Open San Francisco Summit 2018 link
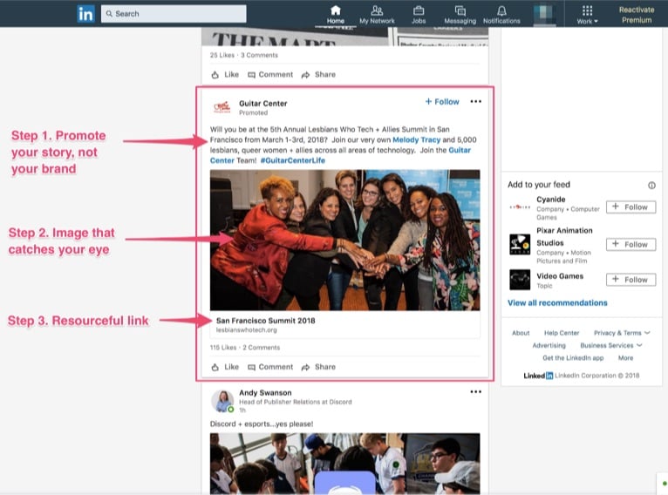 265,321
